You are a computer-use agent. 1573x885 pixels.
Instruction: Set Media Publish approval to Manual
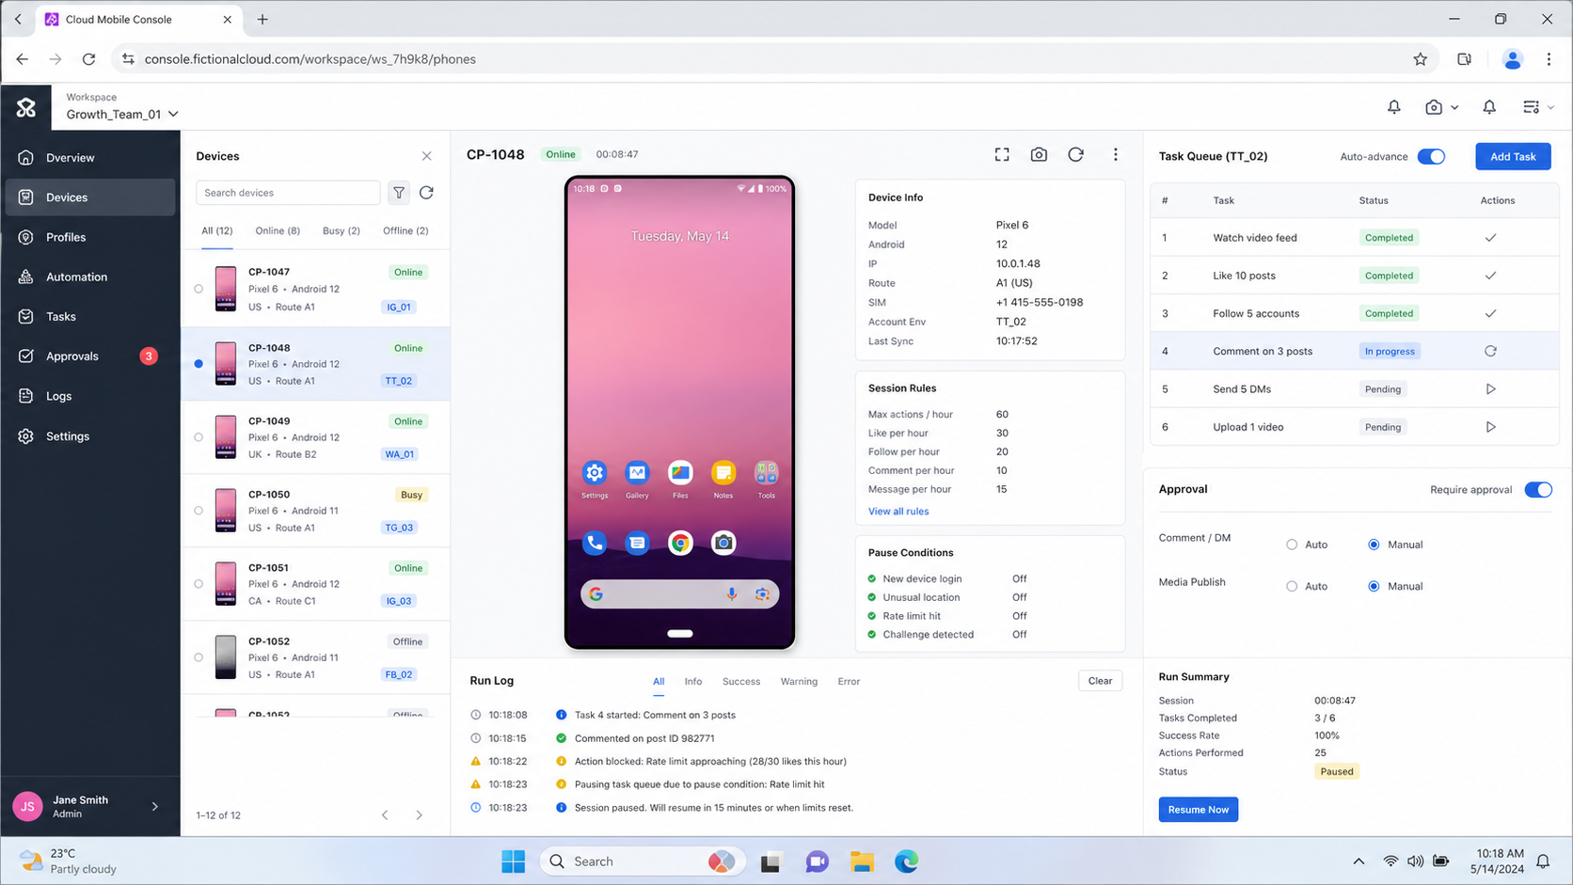click(x=1374, y=586)
